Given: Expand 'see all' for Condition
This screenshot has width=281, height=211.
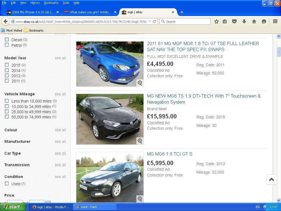Looking at the screenshot, I should coord(60,177).
